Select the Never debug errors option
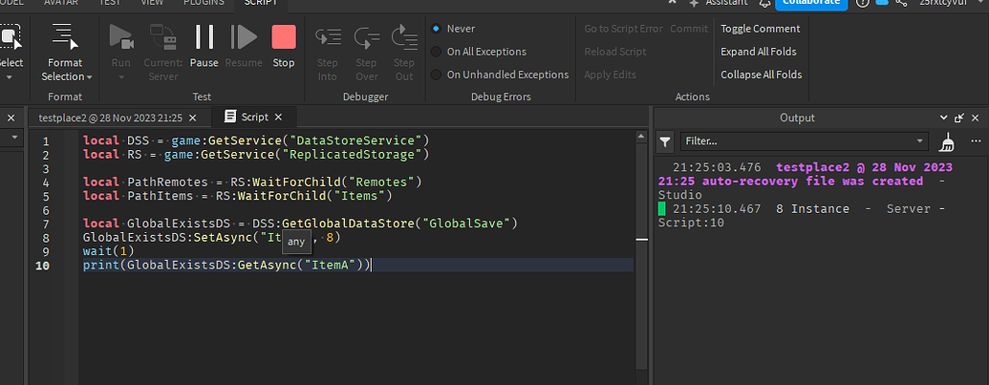 (x=436, y=29)
